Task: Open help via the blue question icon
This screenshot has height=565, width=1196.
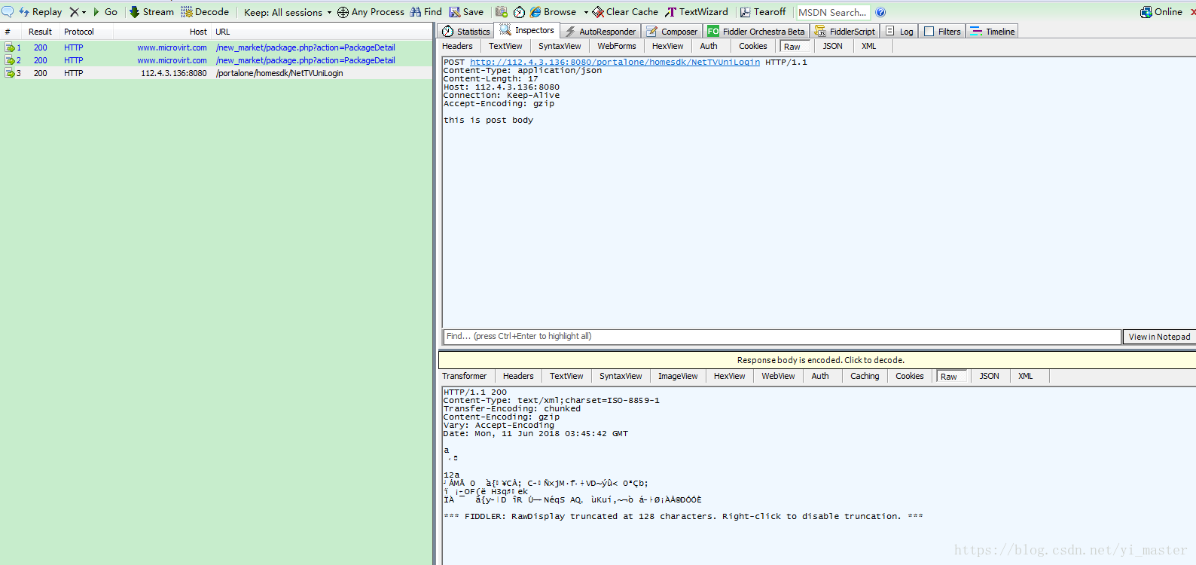Action: tap(880, 12)
